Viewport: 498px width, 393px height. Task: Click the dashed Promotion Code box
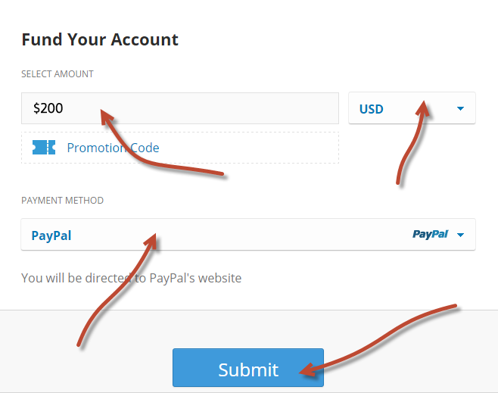(180, 148)
